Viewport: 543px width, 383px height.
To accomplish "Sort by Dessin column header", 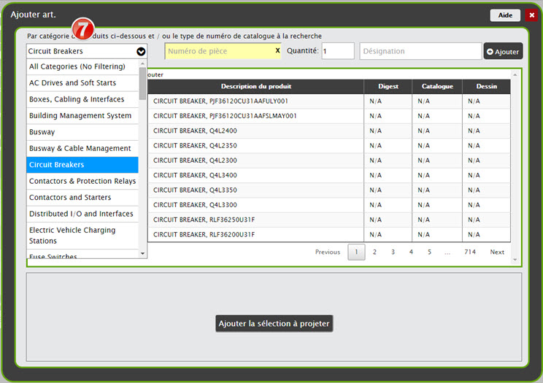I will click(486, 87).
